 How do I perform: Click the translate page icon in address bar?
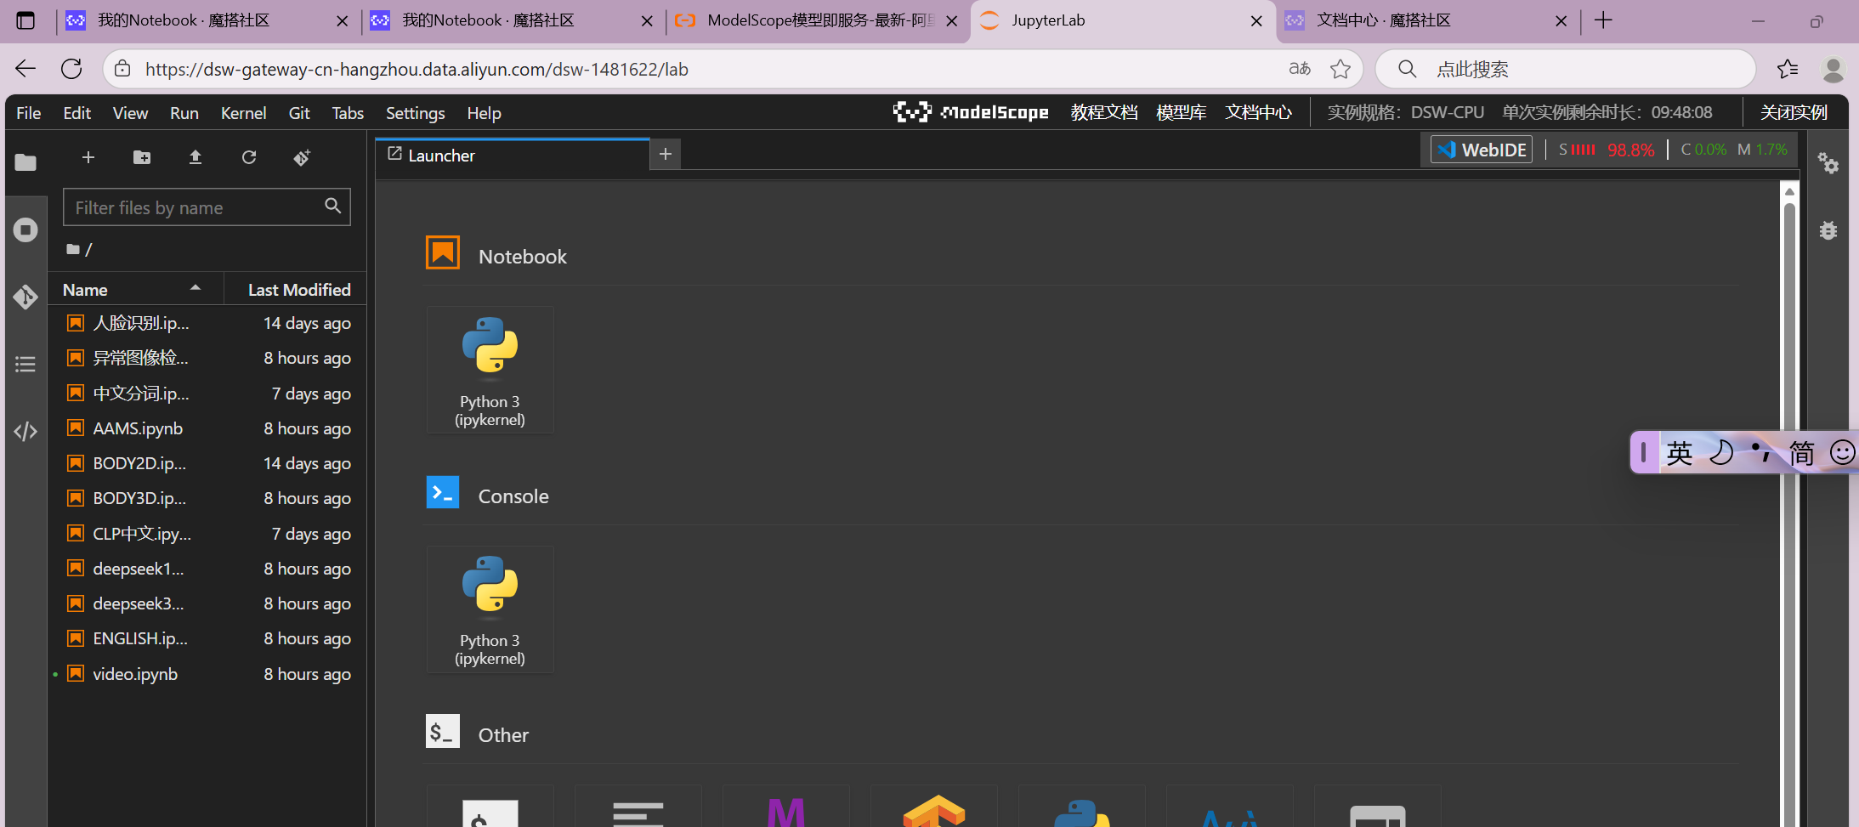coord(1300,69)
